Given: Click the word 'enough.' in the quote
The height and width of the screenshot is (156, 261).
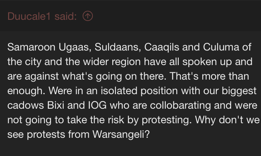Looking at the screenshot, I should [x=26, y=91].
